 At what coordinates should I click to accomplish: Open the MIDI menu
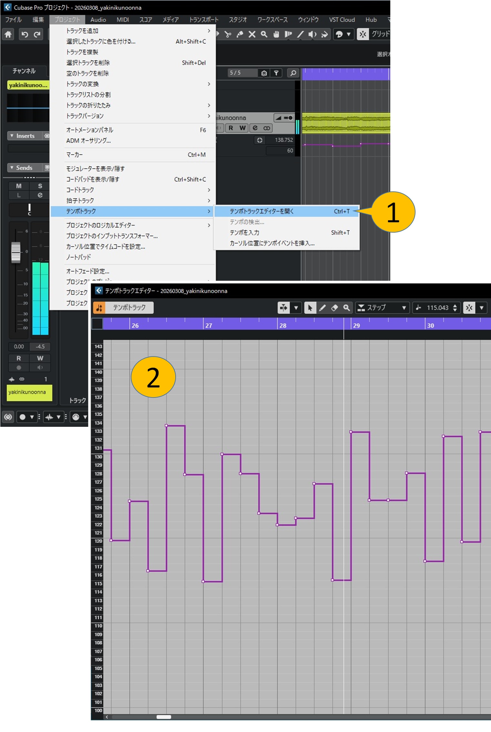(x=123, y=20)
